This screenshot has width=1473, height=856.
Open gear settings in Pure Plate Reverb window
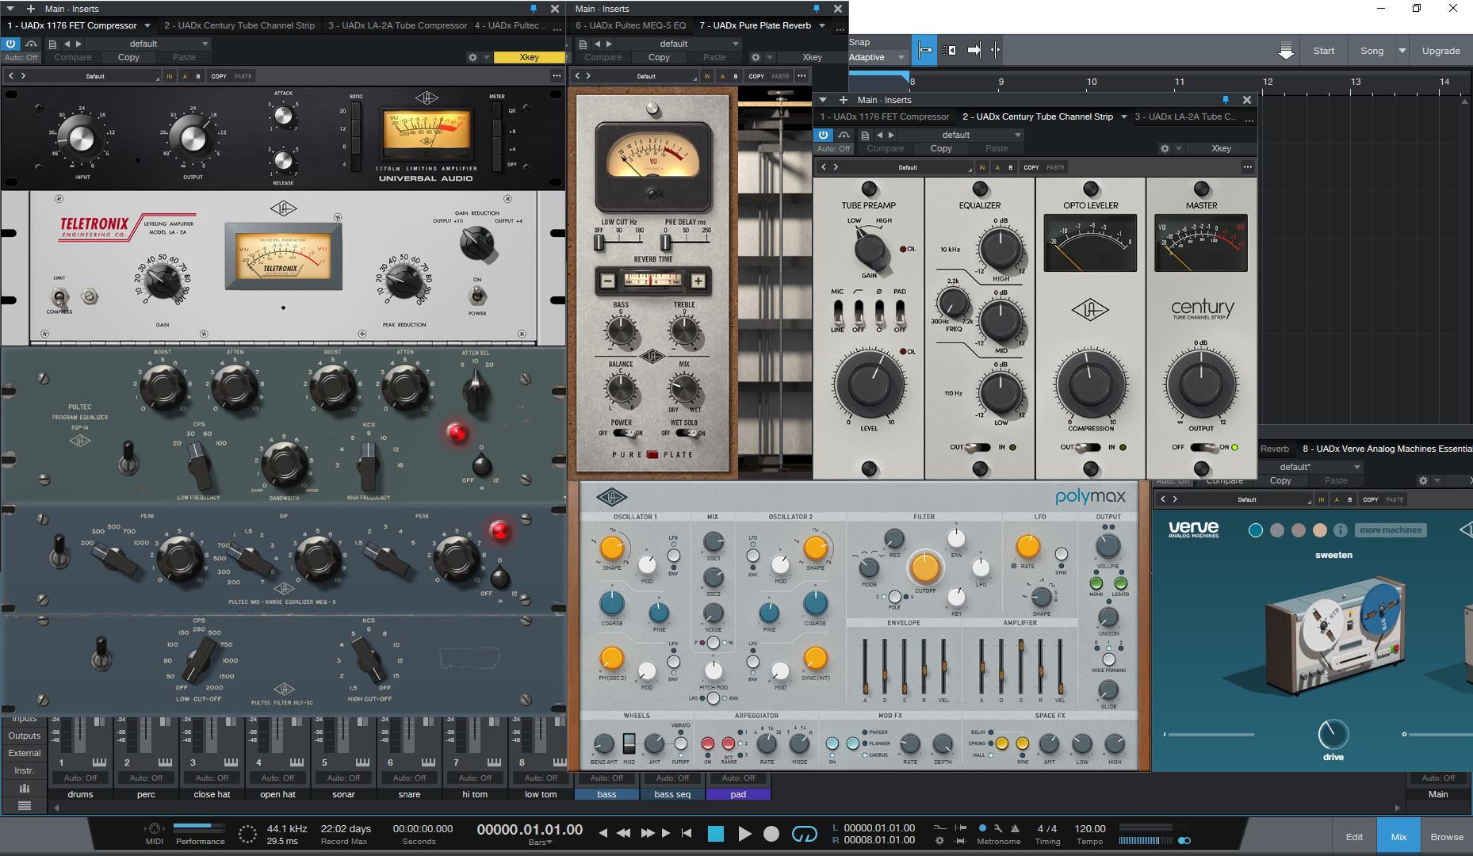click(756, 57)
